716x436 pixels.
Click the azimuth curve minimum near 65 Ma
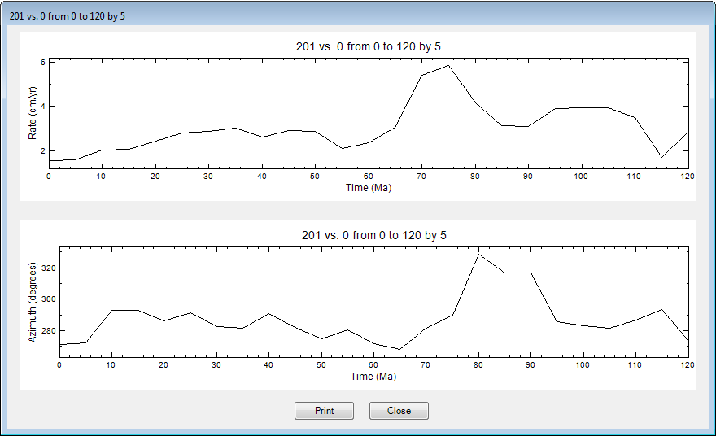(x=399, y=349)
